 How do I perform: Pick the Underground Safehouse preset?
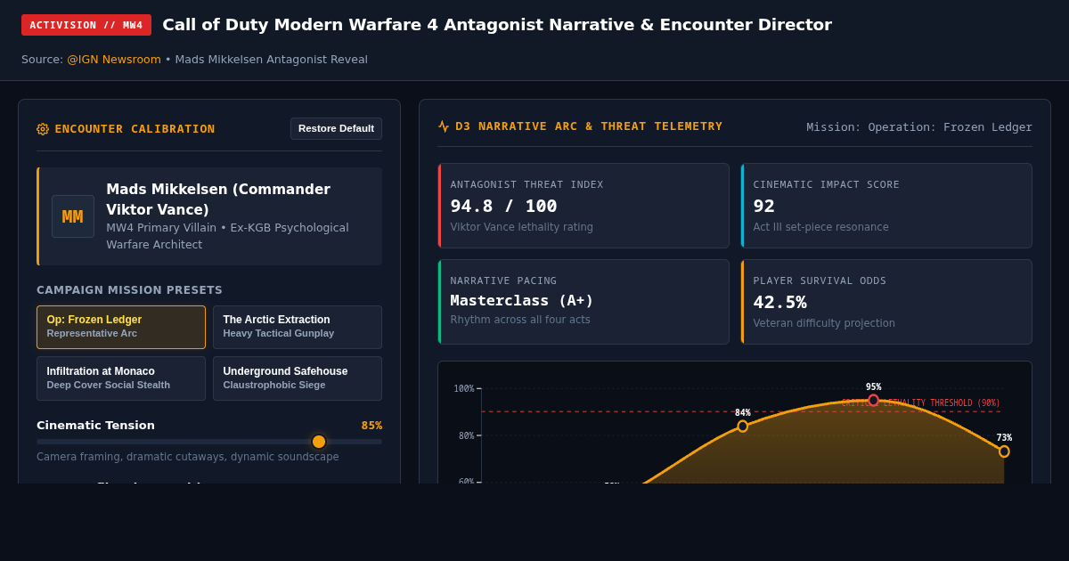coord(298,378)
